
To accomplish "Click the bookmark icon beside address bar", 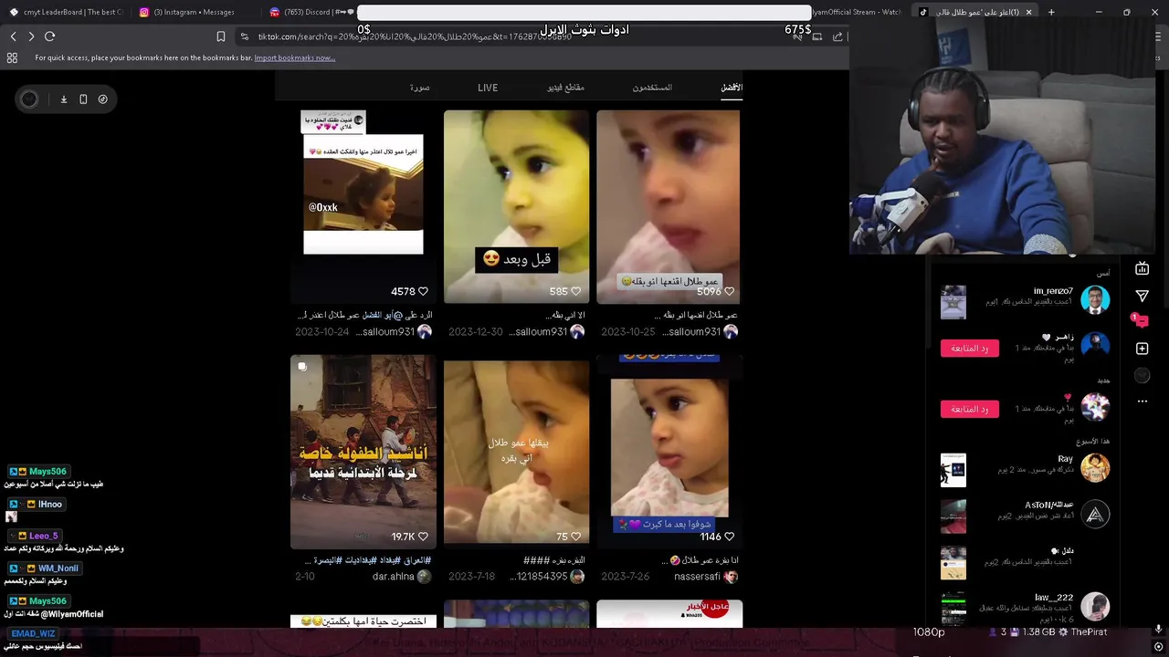I will click(x=221, y=36).
